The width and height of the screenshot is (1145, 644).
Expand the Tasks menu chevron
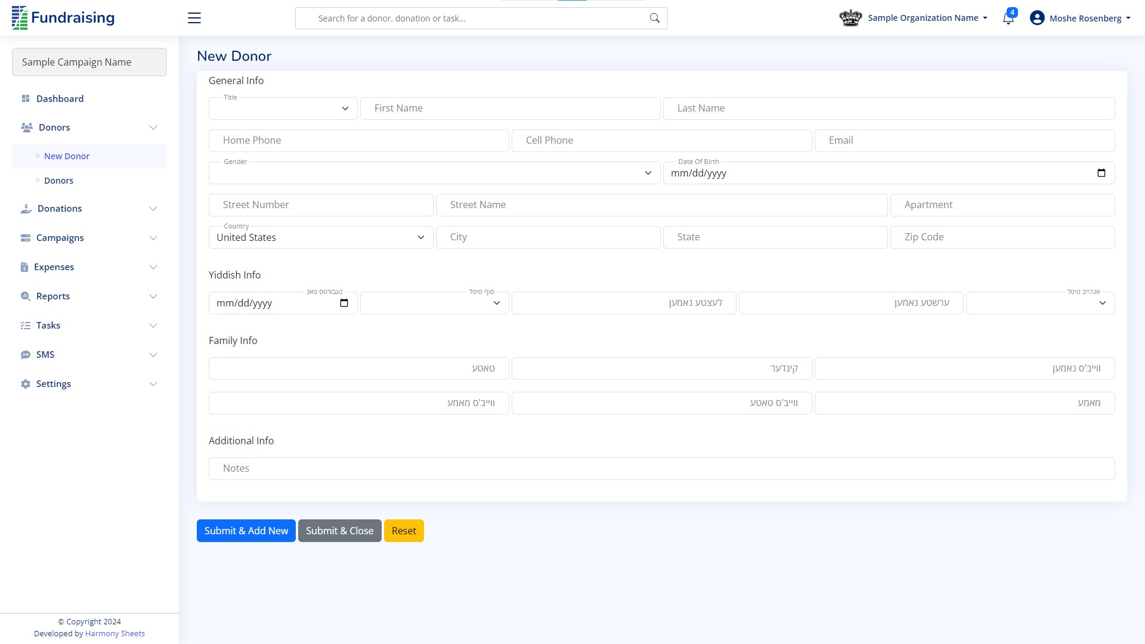pyautogui.click(x=153, y=326)
